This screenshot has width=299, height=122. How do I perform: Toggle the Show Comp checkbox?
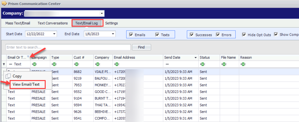[x=276, y=34]
